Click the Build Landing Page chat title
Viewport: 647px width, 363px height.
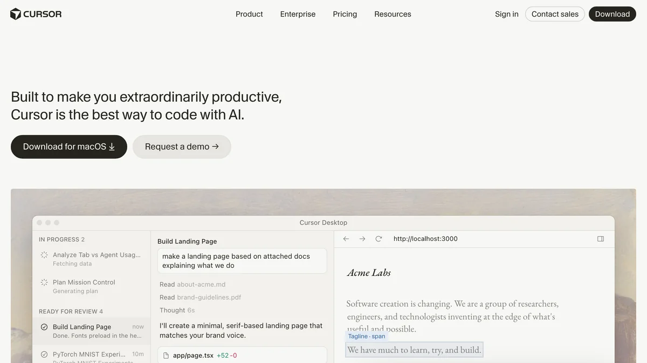click(x=187, y=241)
